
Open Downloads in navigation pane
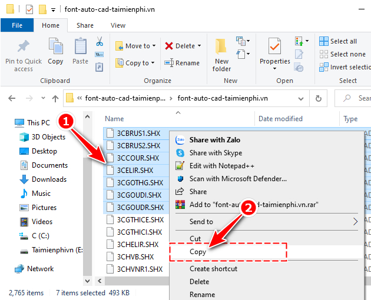[43, 179]
